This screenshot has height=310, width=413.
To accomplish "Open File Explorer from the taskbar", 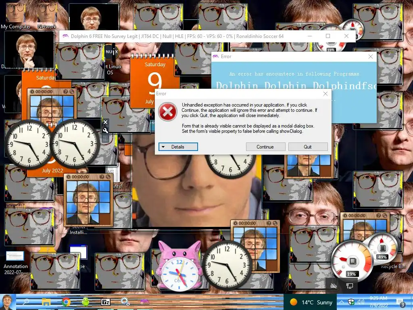I will coord(46,302).
